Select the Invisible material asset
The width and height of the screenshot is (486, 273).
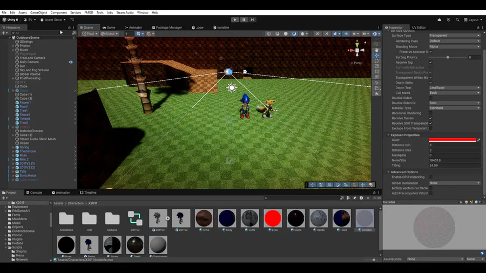(365, 220)
